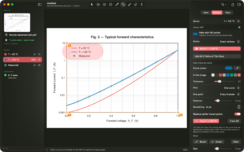The image size is (244, 152).
Task: Pick the white swatch under In this image
Action: pyautogui.click(x=213, y=75)
